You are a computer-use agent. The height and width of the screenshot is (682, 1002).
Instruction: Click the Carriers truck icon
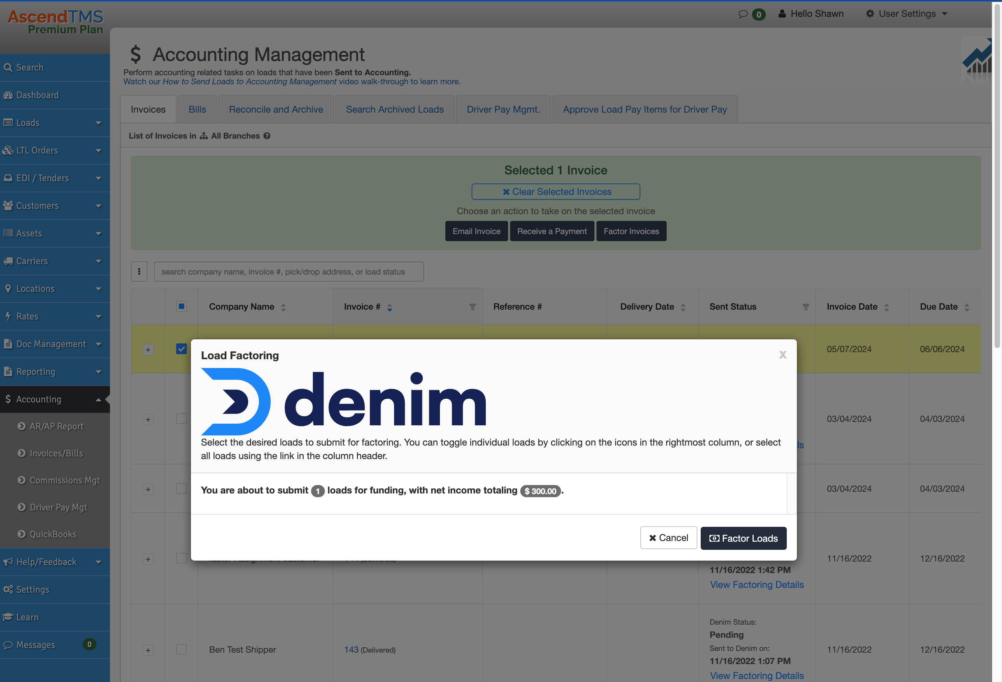[x=8, y=261]
